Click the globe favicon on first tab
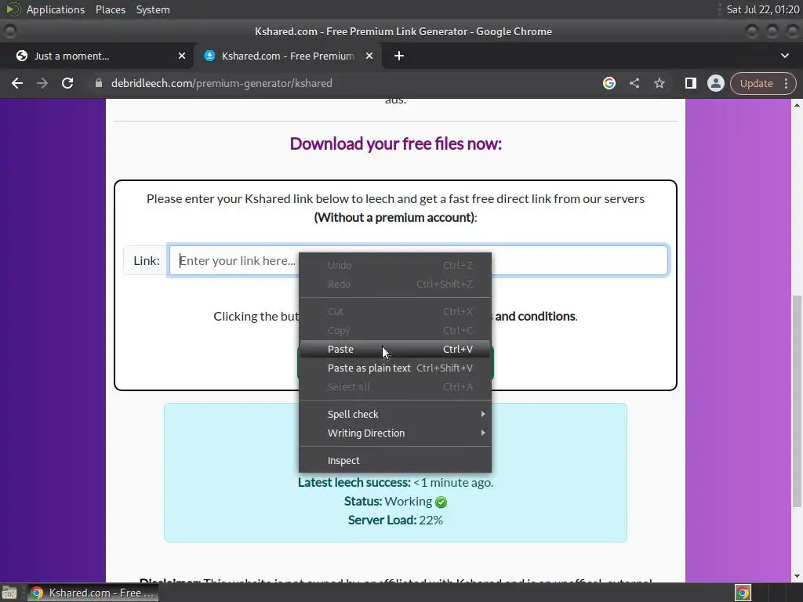Screen dimensions: 803x602 (x=21, y=56)
